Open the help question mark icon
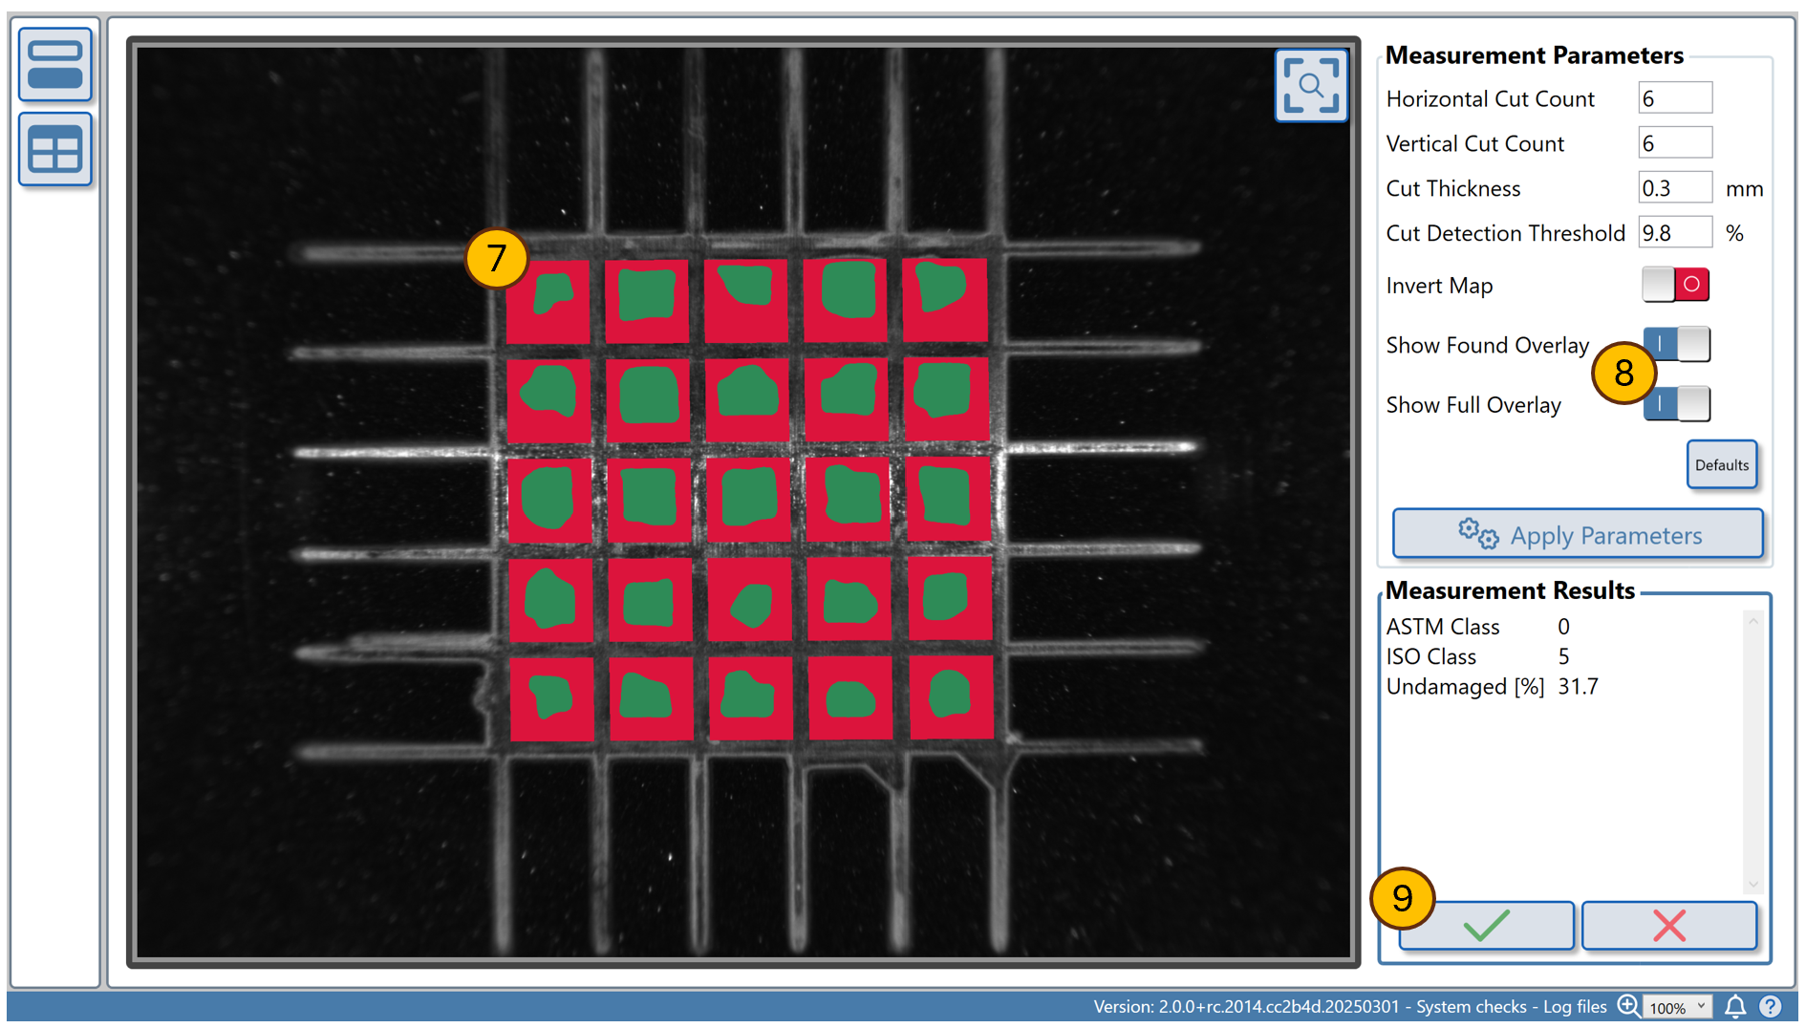The image size is (1806, 1028). (x=1770, y=1006)
